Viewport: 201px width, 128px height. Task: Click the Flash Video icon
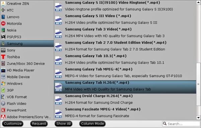(3, 104)
